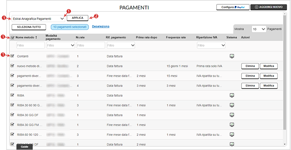Click the RIBA 30 GG DF name
The width and height of the screenshot is (291, 150).
coord(28,115)
